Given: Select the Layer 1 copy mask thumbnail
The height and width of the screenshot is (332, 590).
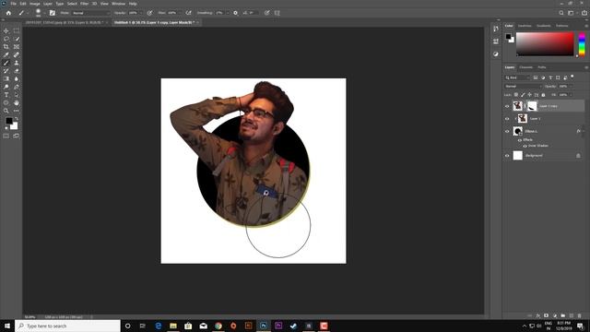Looking at the screenshot, I should click(532, 106).
